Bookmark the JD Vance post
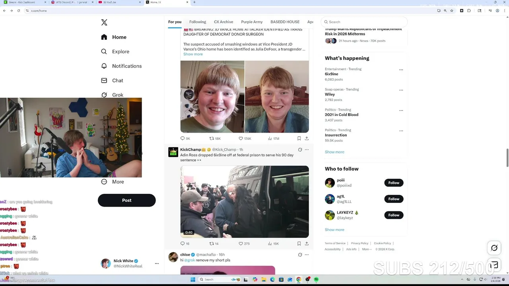509x286 pixels. coord(299,138)
